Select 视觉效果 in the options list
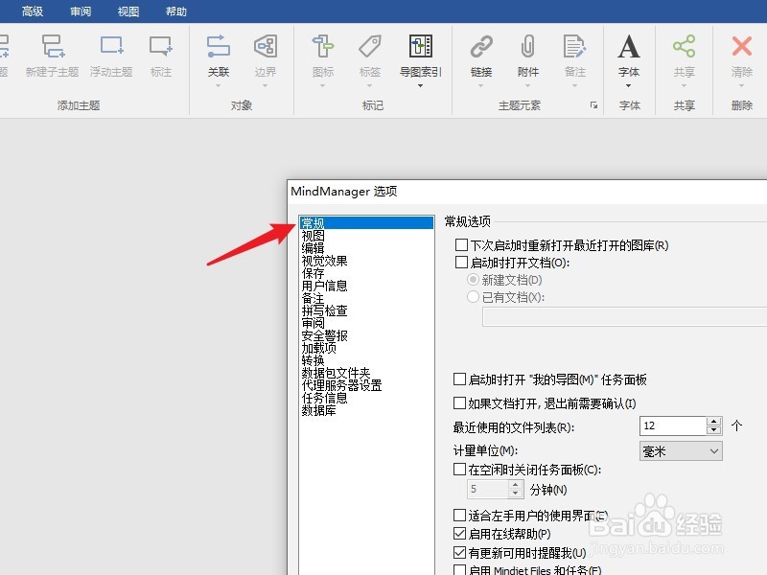This screenshot has width=767, height=575. coord(366,261)
